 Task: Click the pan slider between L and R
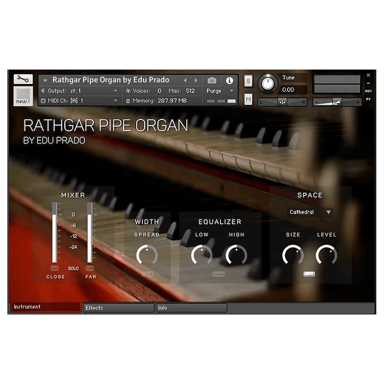coord(282,102)
